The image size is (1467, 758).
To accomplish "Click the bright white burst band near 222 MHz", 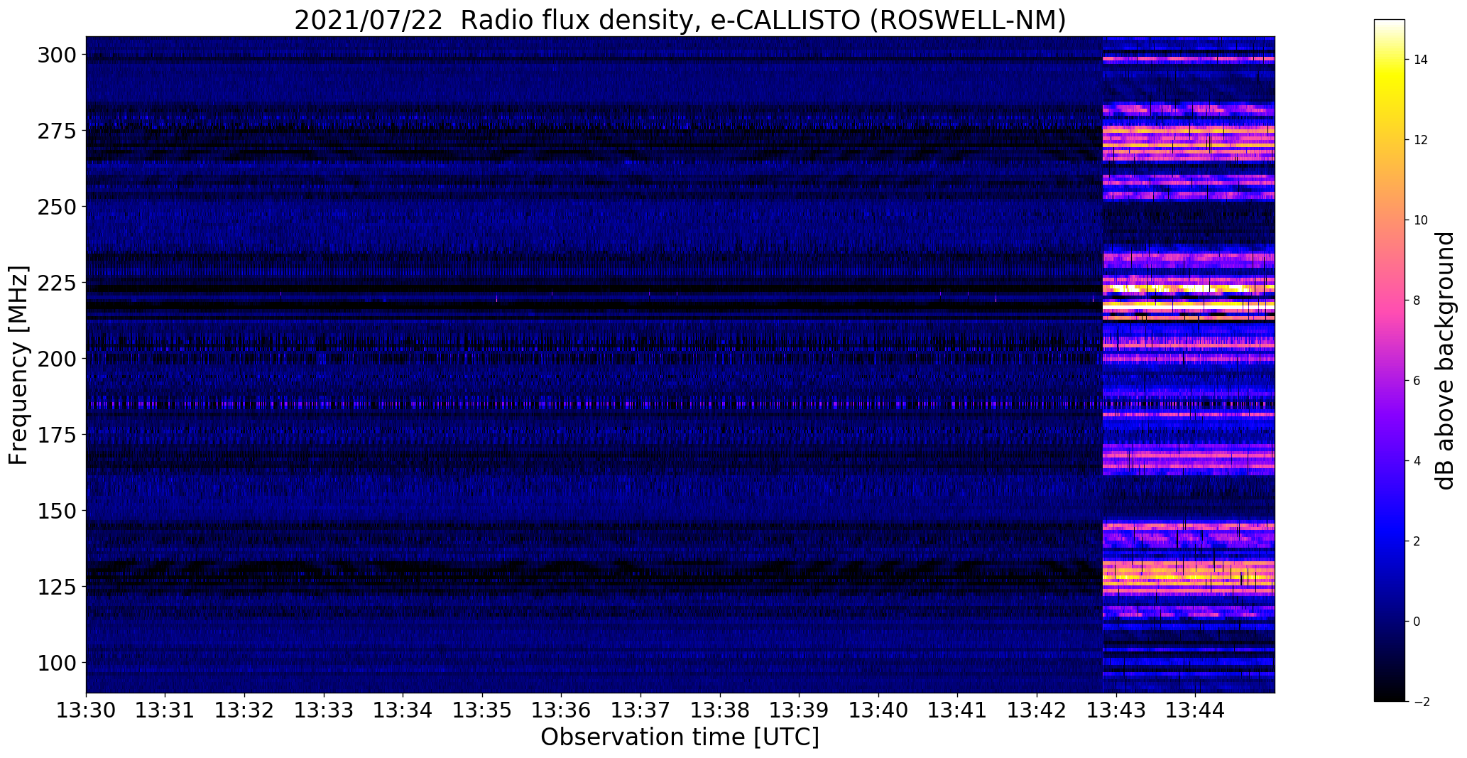I will tap(1189, 289).
